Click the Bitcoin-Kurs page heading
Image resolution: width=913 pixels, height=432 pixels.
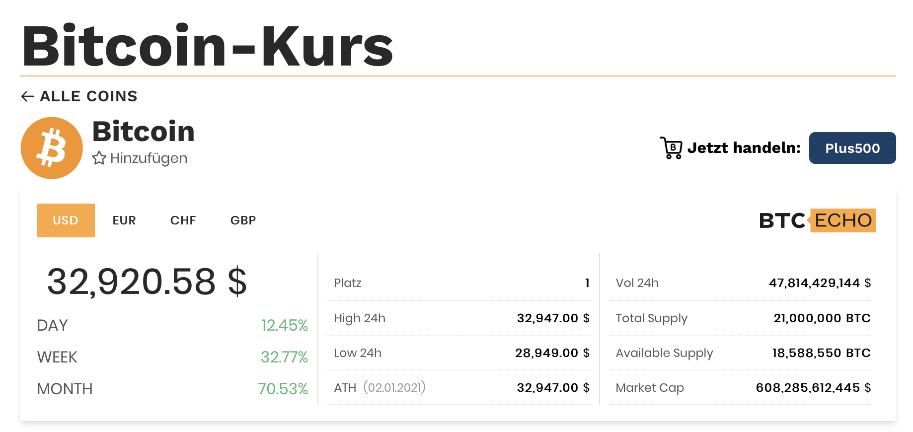point(208,46)
